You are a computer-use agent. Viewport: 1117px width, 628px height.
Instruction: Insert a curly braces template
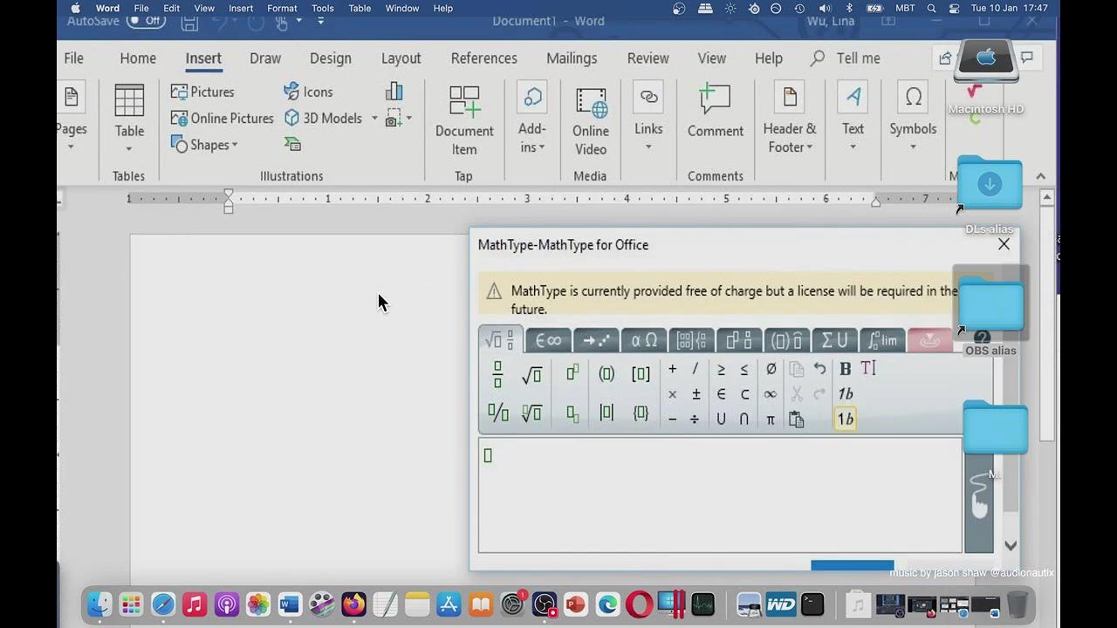click(x=641, y=413)
